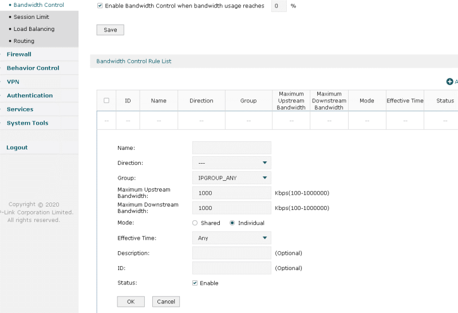This screenshot has width=458, height=313.
Task: Click the Status column header
Action: pyautogui.click(x=445, y=101)
